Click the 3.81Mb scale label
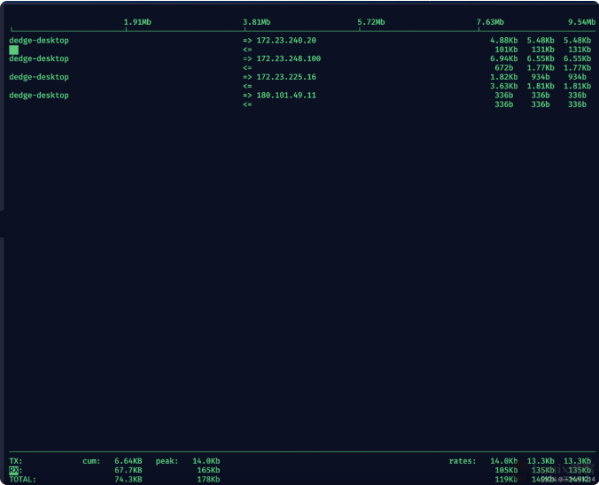599x485 pixels. 257,22
